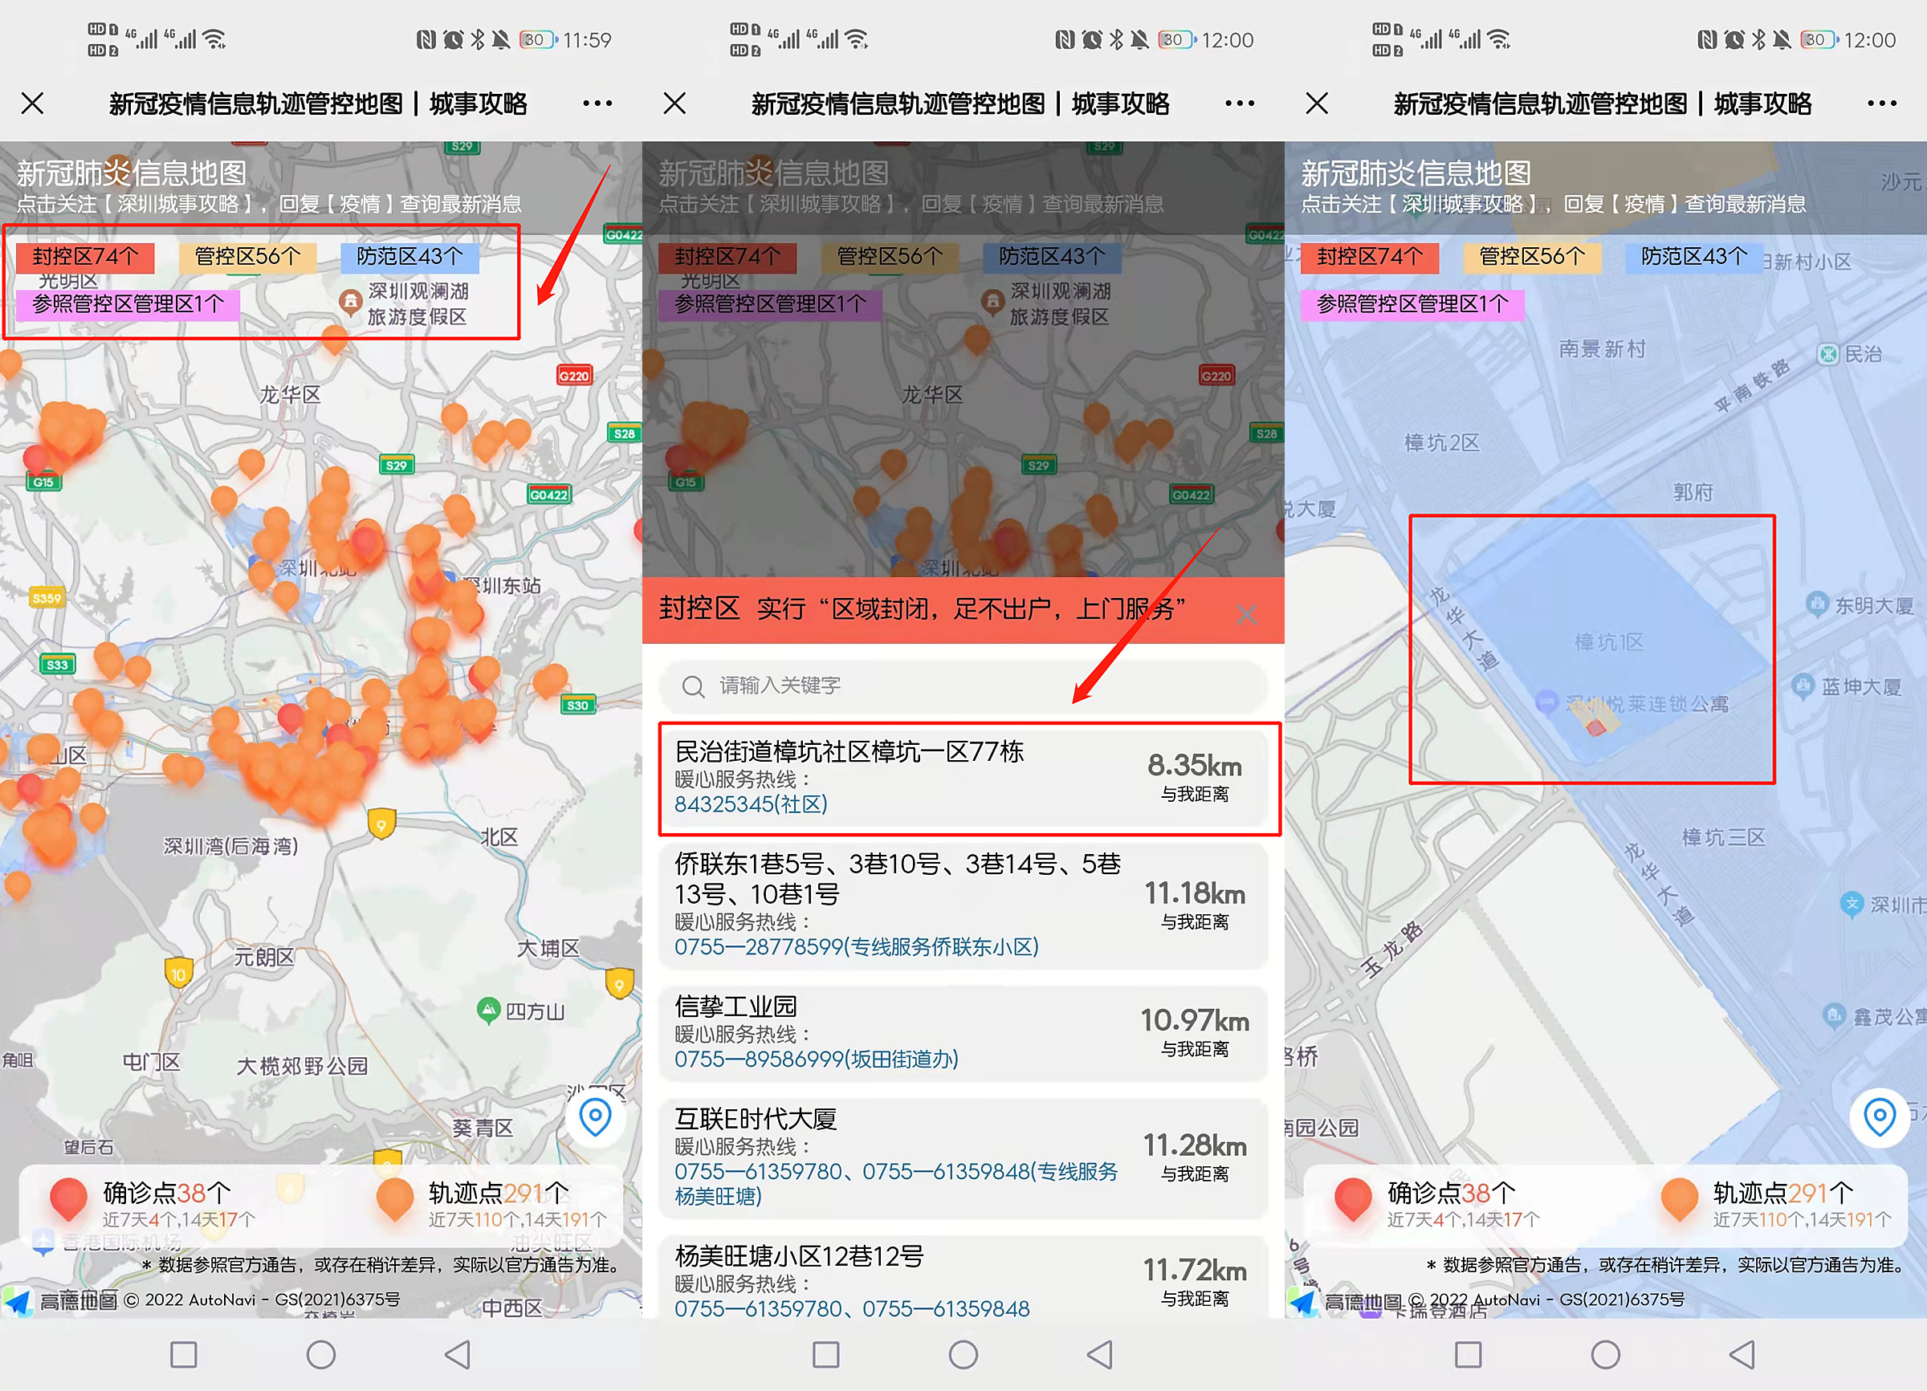Tap the 四方山 park marker on left map
1927x1391 pixels.
(488, 1011)
